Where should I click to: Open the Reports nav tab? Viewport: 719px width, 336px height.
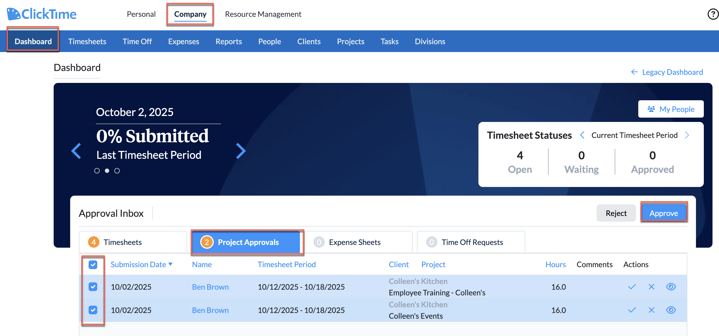229,41
